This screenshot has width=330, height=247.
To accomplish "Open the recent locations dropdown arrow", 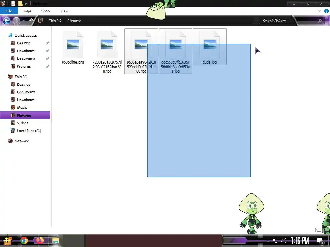I will pos(24,20).
